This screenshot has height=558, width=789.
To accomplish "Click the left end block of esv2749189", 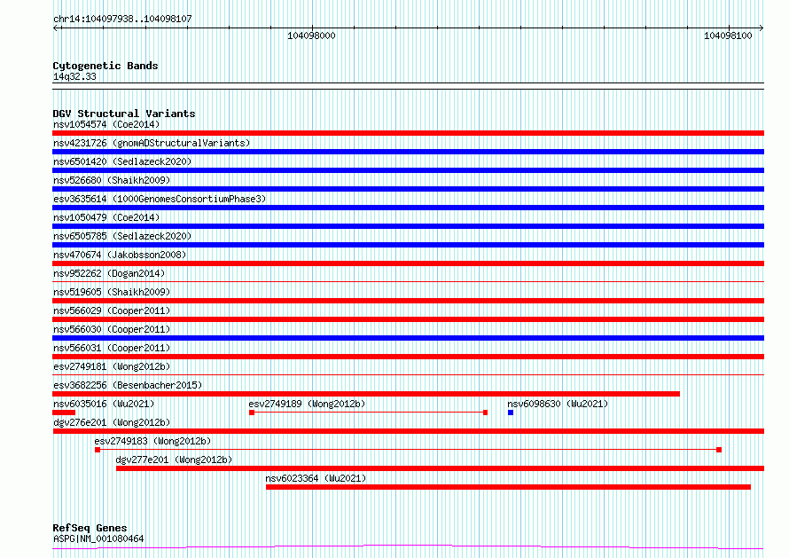I will tap(252, 413).
